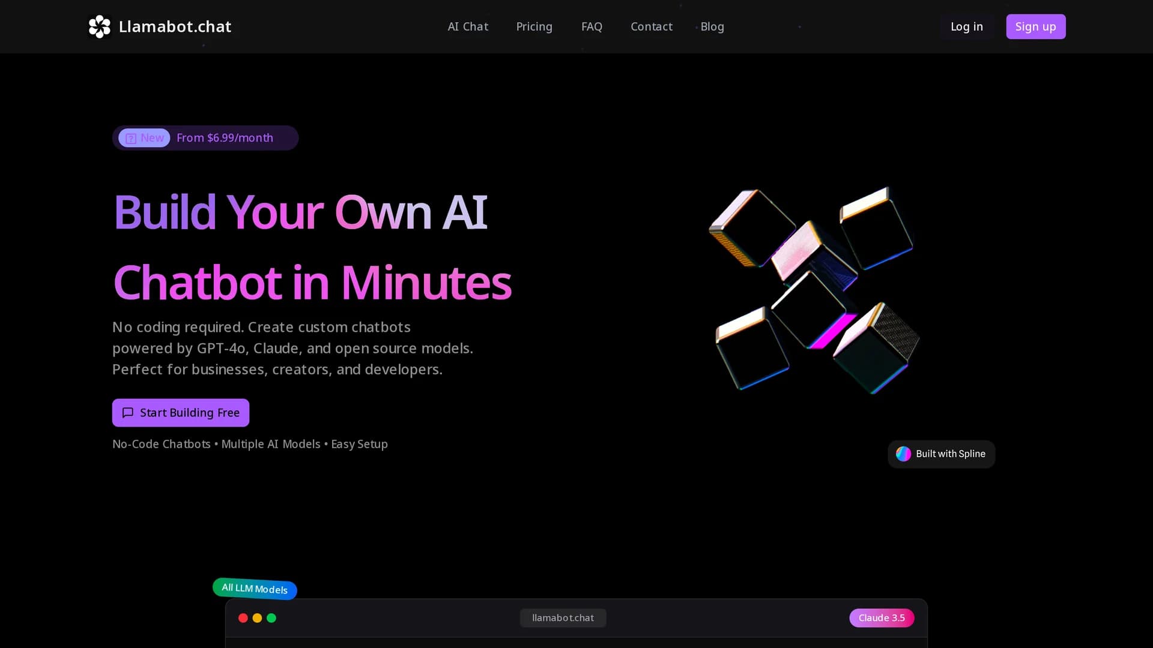Click the purple Sign up button

pos(1035,26)
